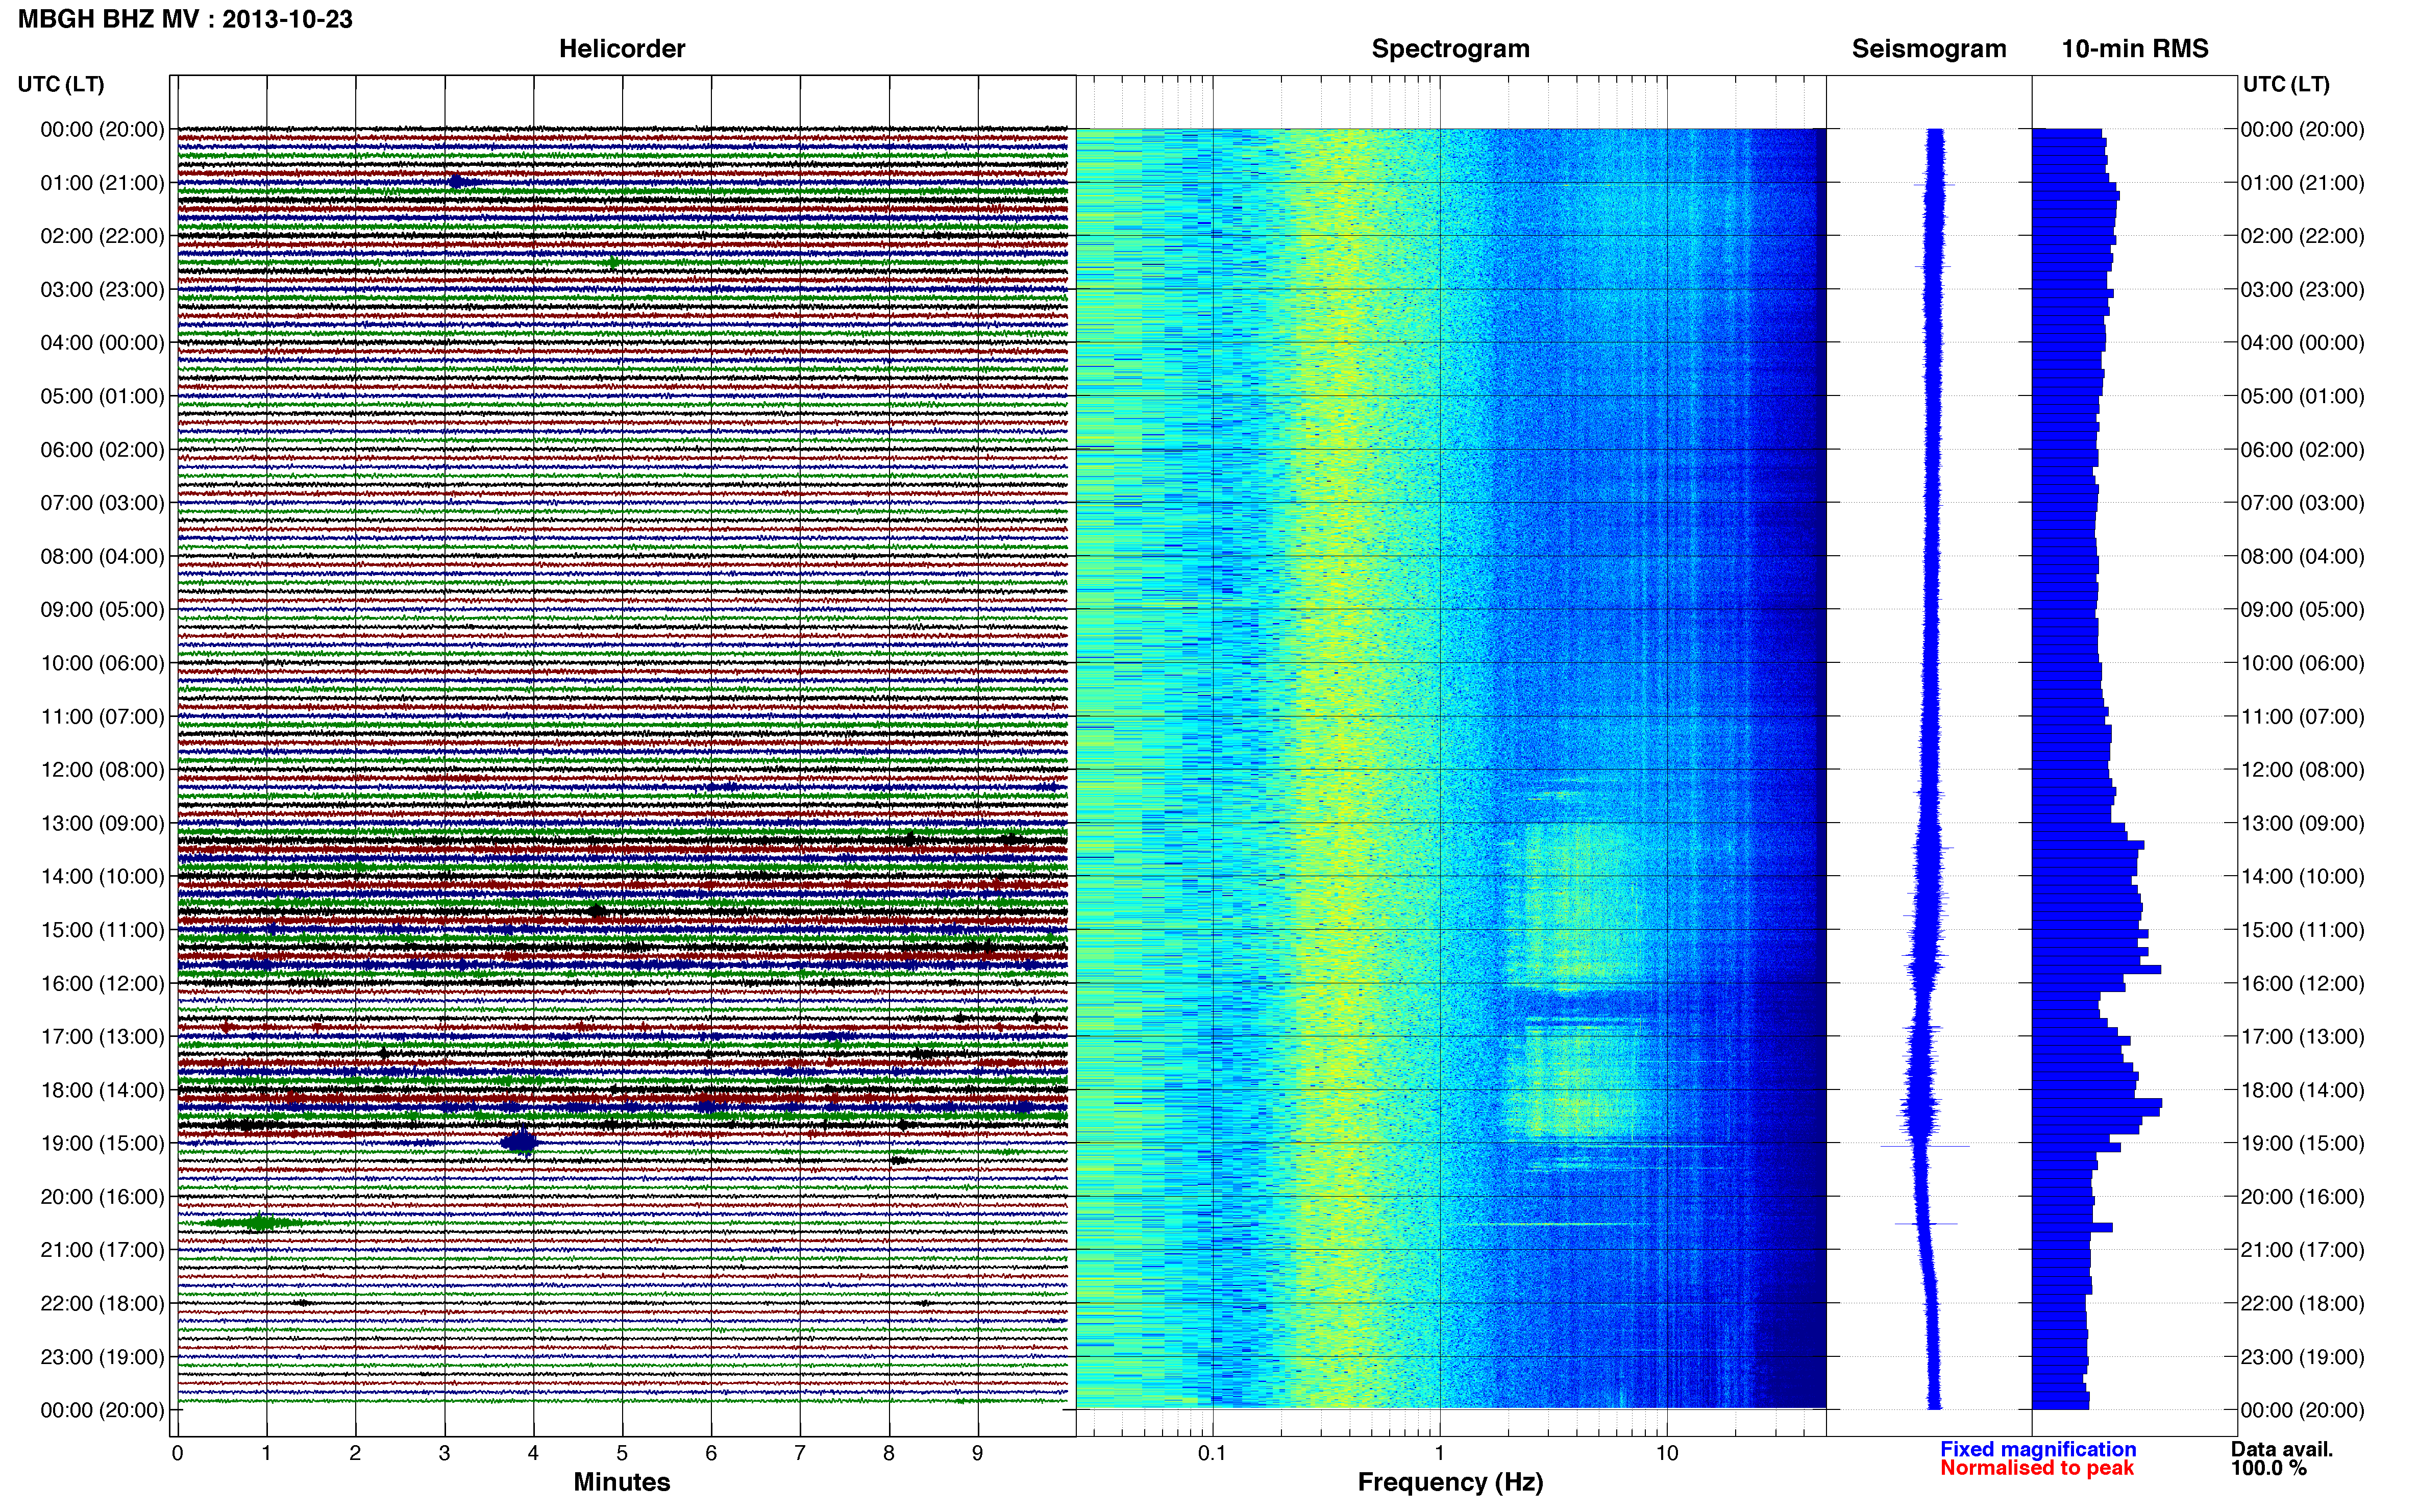
Task: Select the Spectrogram panel heading
Action: (x=1450, y=49)
